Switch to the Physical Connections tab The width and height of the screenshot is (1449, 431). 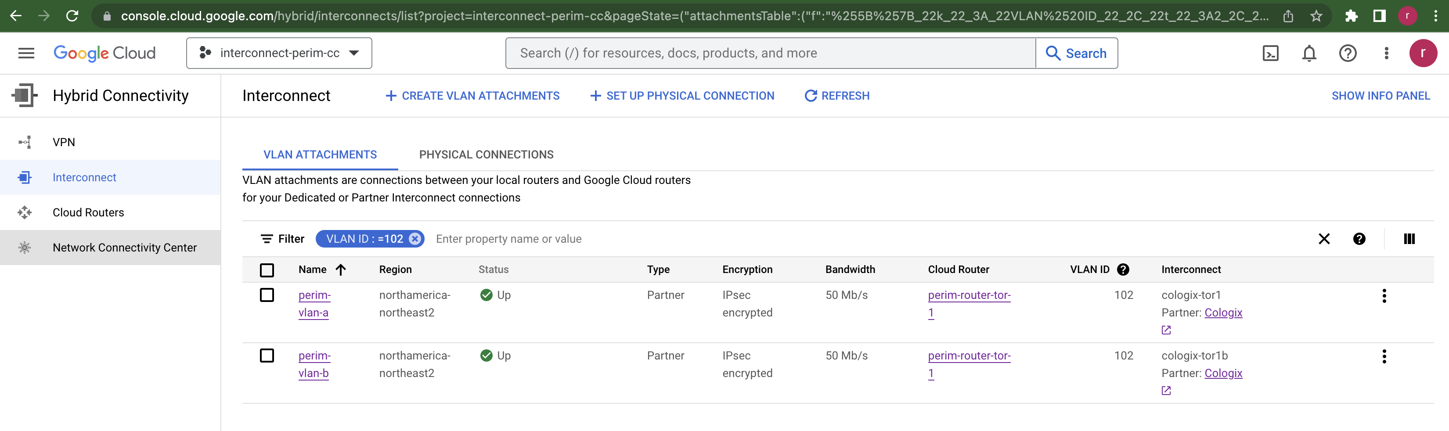pyautogui.click(x=486, y=154)
